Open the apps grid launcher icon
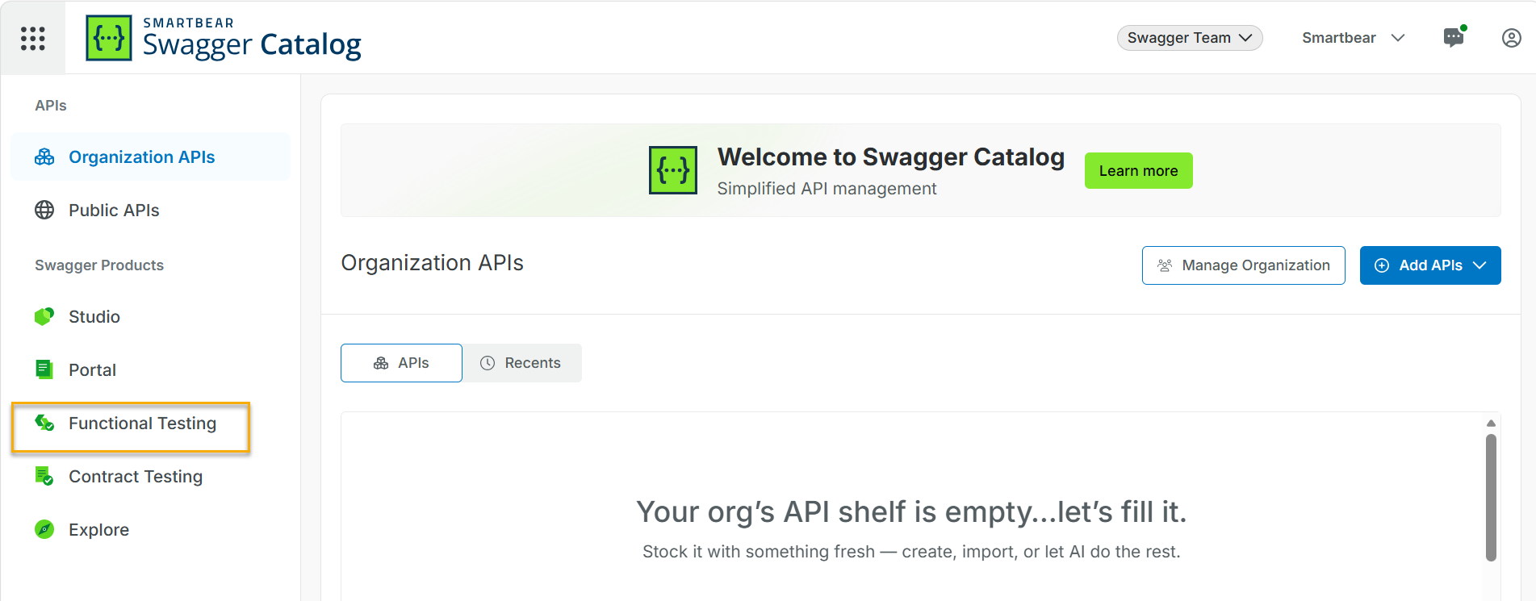Viewport: 1536px width, 601px height. (x=32, y=38)
